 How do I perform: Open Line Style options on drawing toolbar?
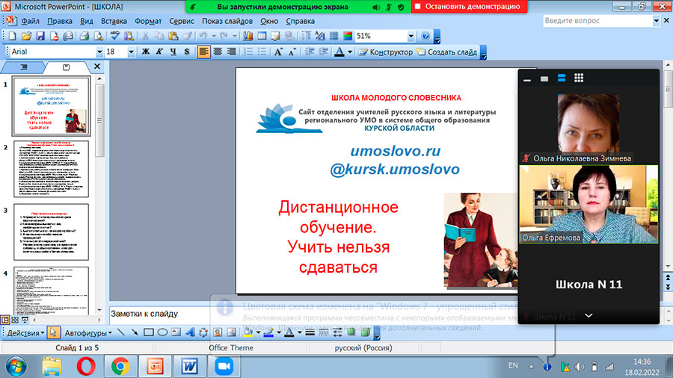(310, 332)
